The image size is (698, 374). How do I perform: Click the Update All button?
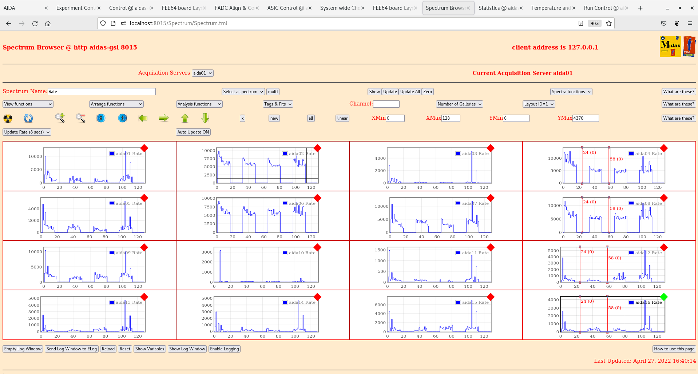tap(410, 92)
